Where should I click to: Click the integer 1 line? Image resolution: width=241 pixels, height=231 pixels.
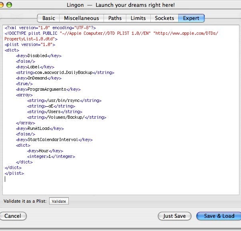click(x=51, y=156)
